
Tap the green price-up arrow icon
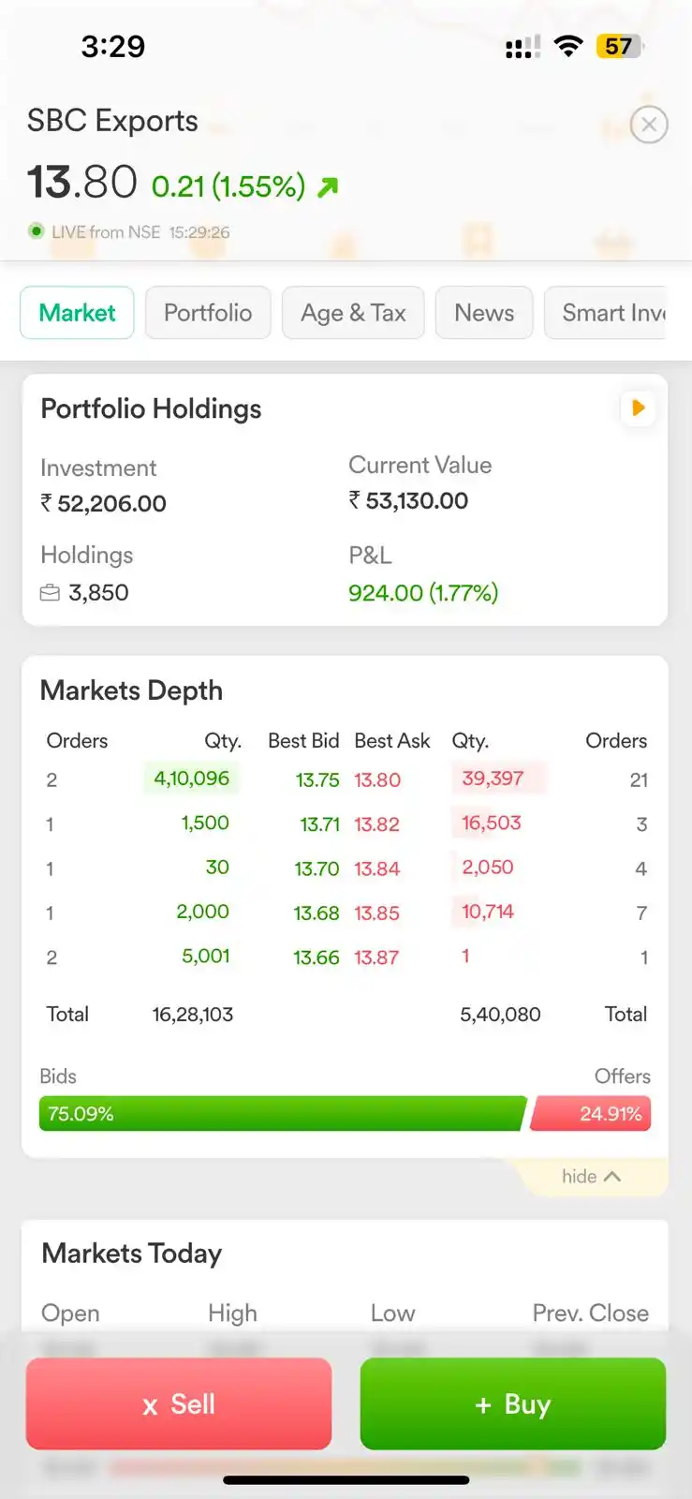pyautogui.click(x=327, y=187)
